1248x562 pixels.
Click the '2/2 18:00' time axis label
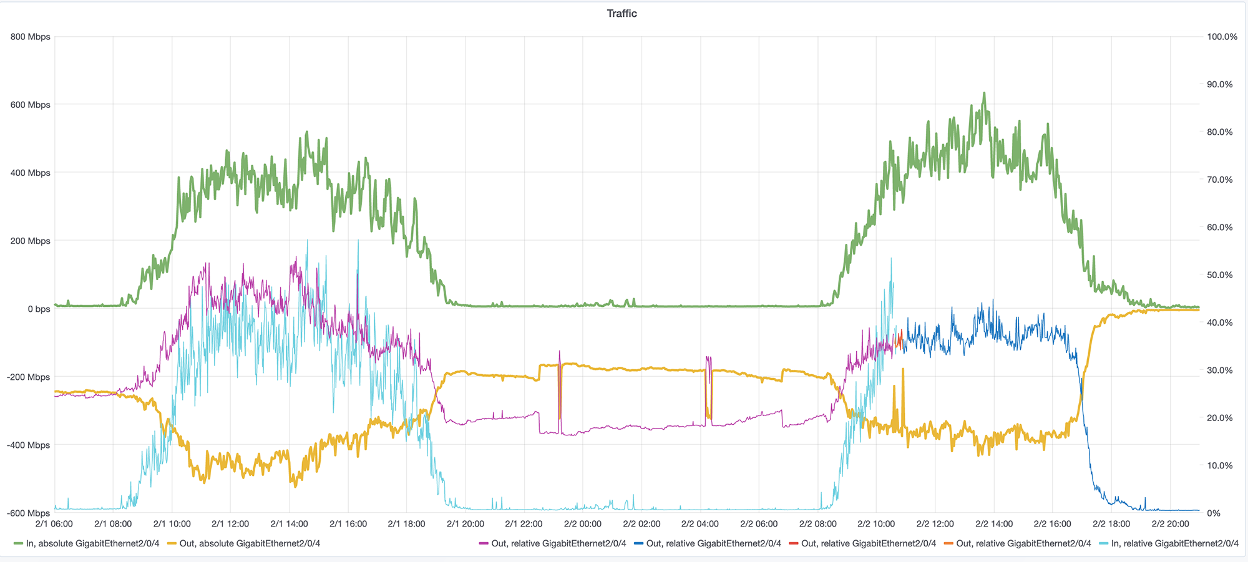[1111, 524]
